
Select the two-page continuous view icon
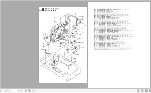click(150, 90)
